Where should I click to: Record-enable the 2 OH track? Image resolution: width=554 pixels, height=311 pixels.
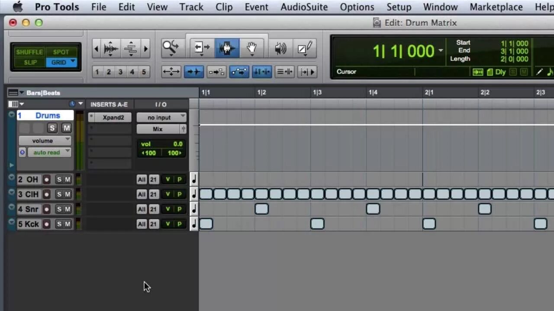pyautogui.click(x=46, y=180)
